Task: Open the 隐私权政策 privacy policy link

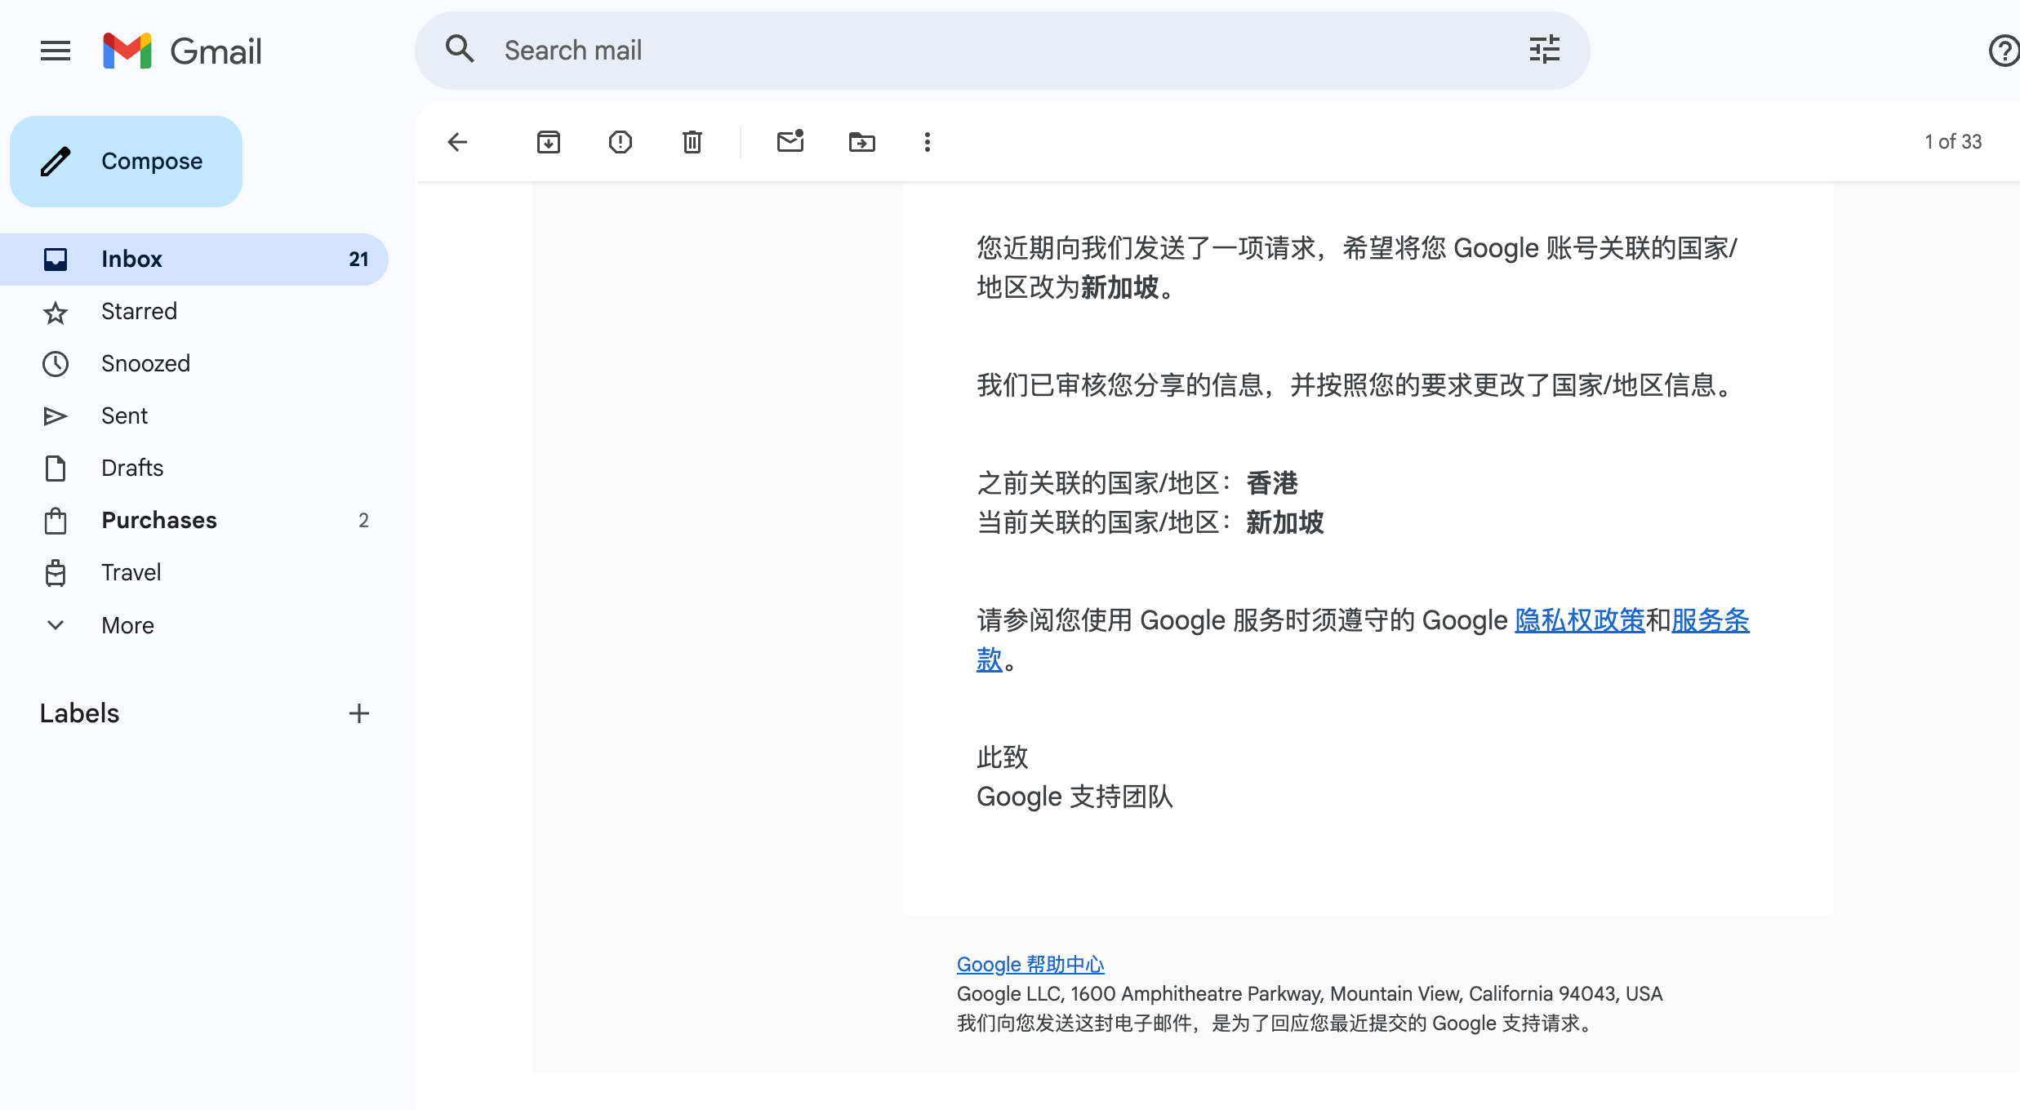Action: pyautogui.click(x=1579, y=620)
